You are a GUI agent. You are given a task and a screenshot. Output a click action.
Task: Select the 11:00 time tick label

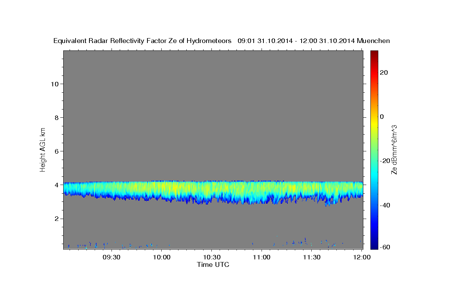pos(262,258)
